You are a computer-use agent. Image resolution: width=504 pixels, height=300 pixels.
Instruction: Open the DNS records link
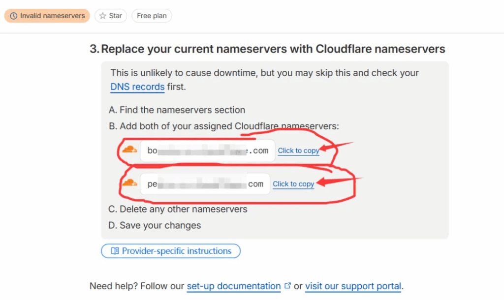click(x=137, y=87)
